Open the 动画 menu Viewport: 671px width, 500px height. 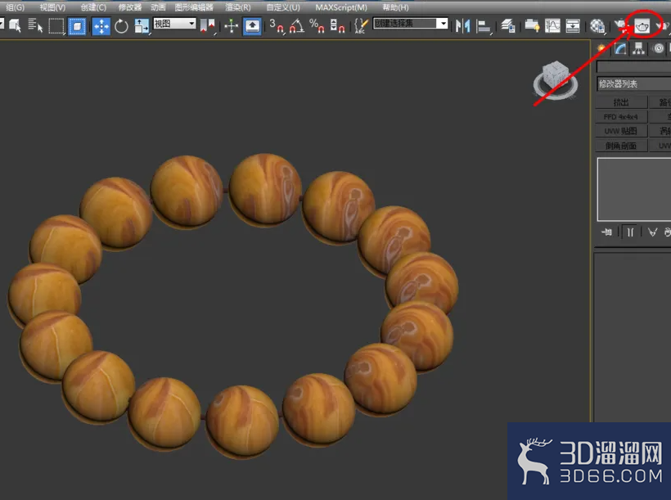click(158, 7)
